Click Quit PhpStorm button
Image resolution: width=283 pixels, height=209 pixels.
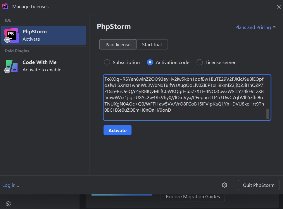(258, 185)
